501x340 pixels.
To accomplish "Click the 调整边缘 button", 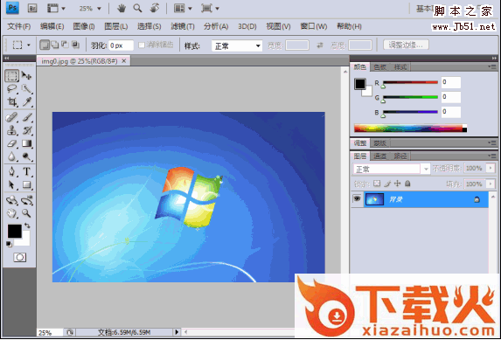I will click(x=406, y=45).
